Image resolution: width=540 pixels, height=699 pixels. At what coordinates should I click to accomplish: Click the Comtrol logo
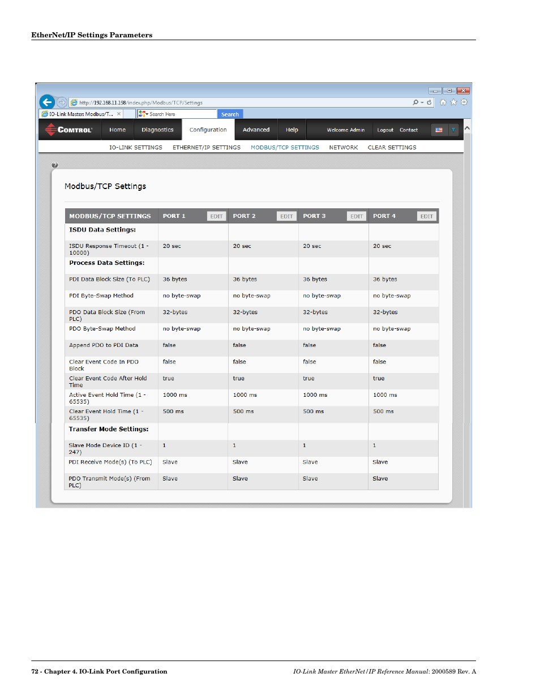tap(69, 130)
